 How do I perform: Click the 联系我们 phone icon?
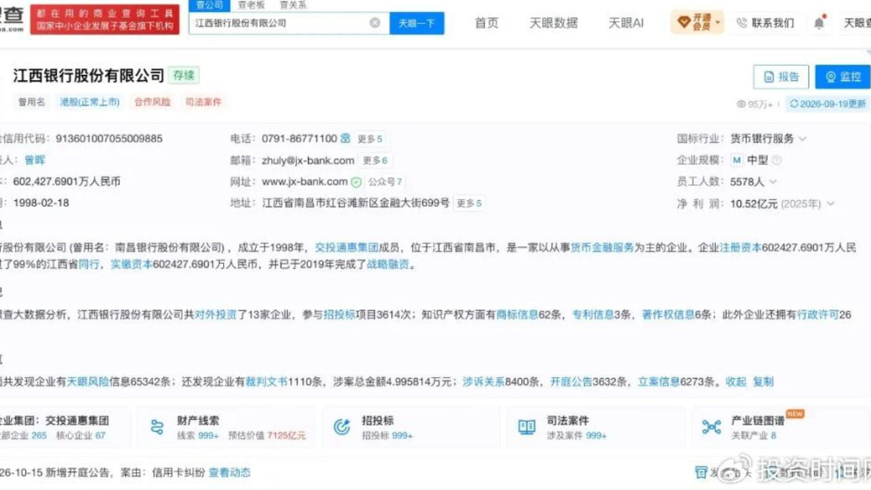coord(742,23)
